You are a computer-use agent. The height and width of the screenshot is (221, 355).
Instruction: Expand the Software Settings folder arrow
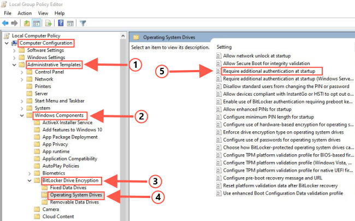pos(14,50)
